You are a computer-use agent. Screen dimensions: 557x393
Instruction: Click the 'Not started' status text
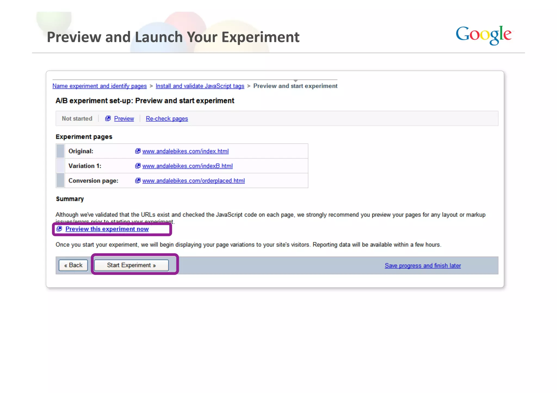(x=77, y=119)
